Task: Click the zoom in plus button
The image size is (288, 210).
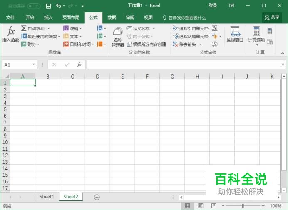Action: [x=263, y=205]
